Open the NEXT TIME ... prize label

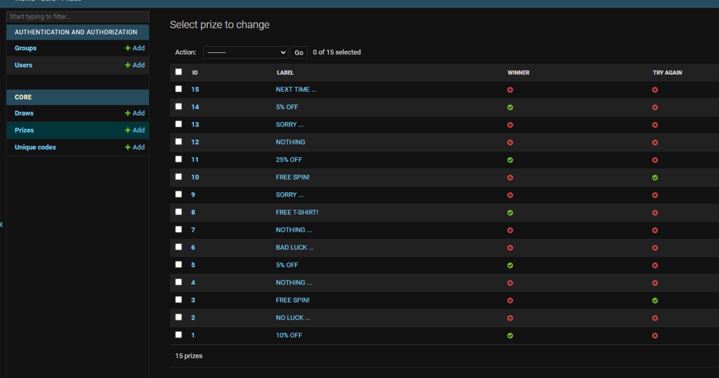coord(296,89)
